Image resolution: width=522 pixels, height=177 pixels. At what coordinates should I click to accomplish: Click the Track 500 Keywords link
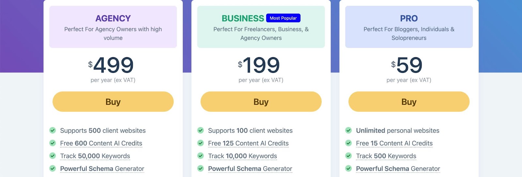coord(386,156)
